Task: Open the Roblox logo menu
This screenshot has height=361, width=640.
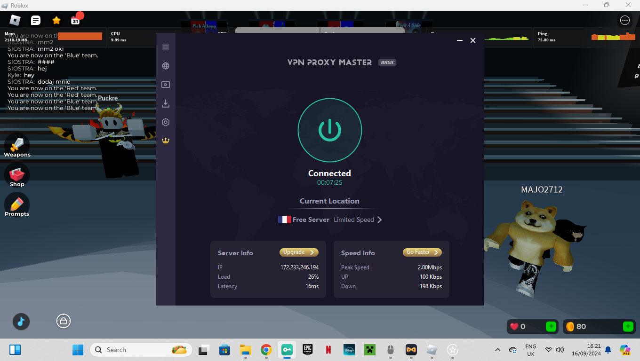Action: [15, 20]
